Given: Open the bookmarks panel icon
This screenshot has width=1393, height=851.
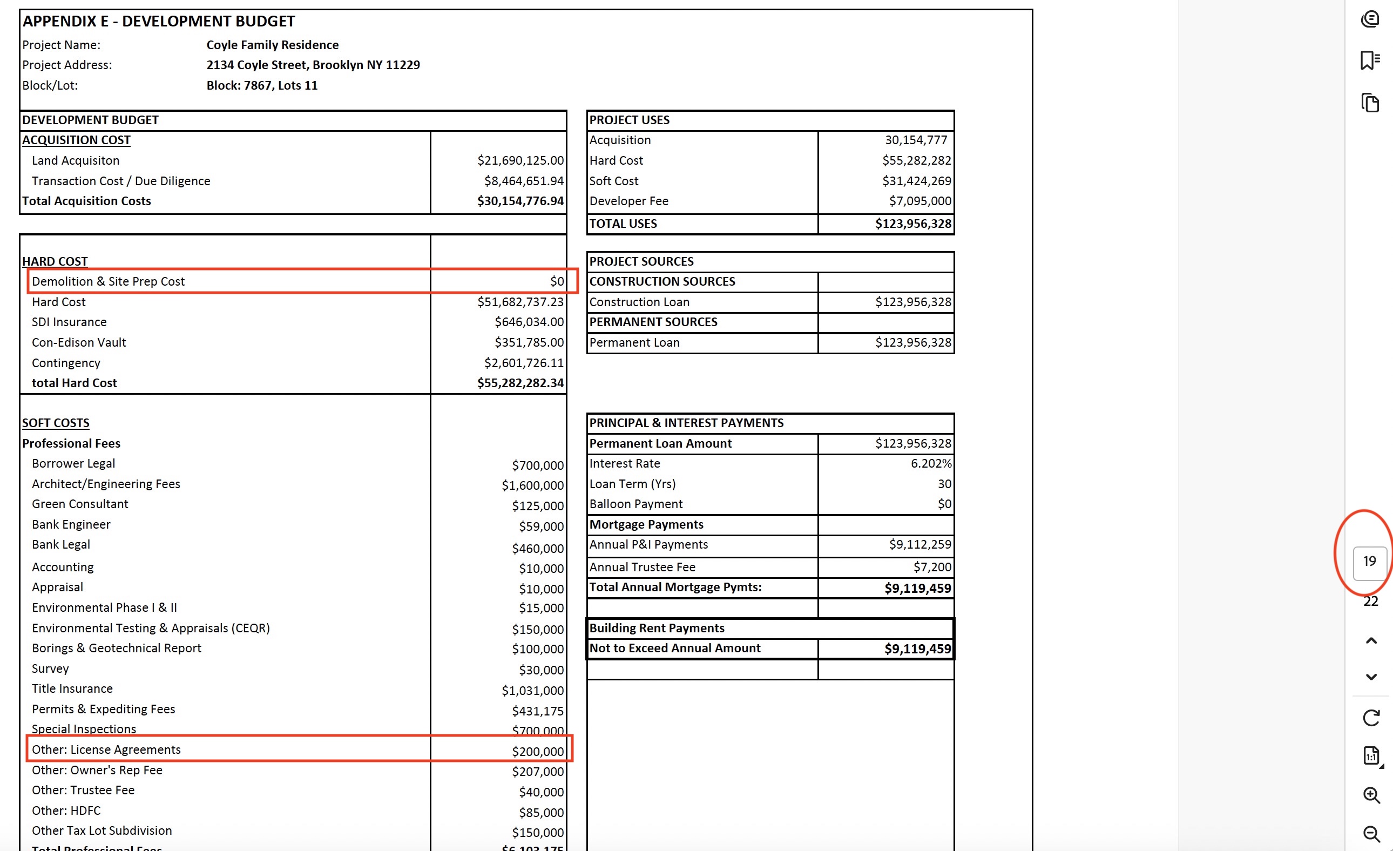Looking at the screenshot, I should click(1370, 60).
